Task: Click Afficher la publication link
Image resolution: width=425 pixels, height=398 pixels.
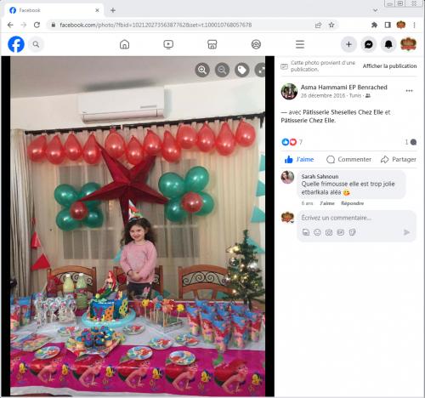Action: (389, 66)
